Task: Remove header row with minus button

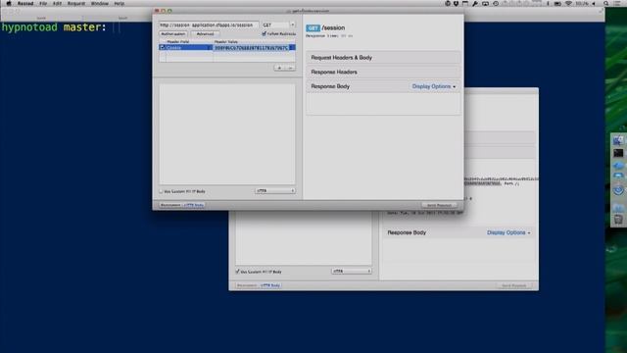Action: (x=290, y=68)
